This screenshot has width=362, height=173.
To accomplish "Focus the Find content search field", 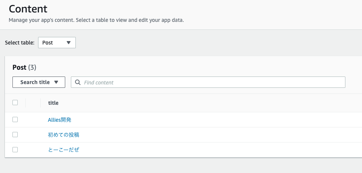I will (211, 82).
